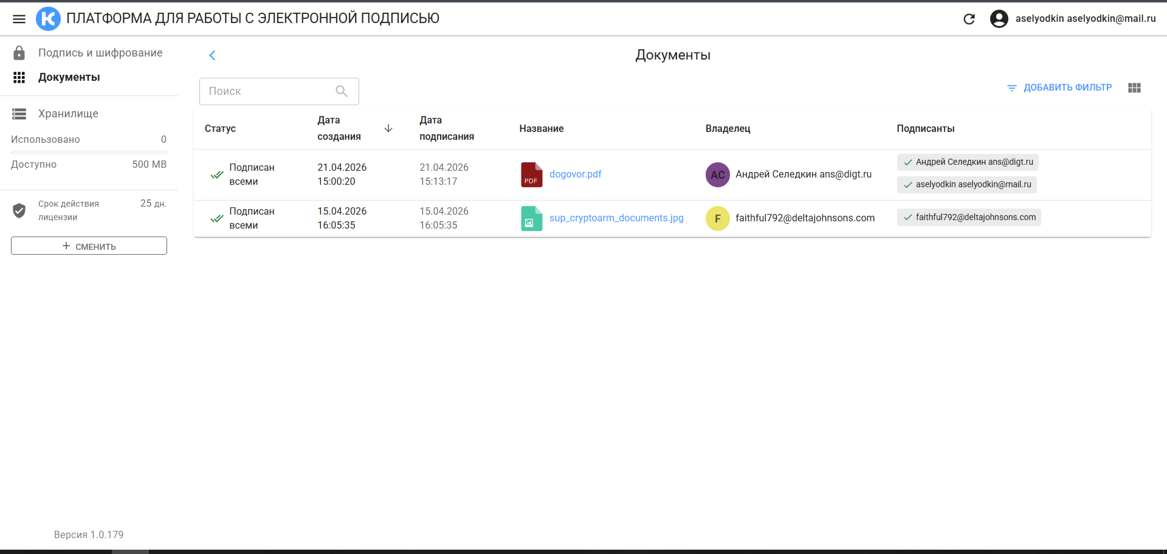
Task: Click the license shield icon
Action: click(x=19, y=210)
